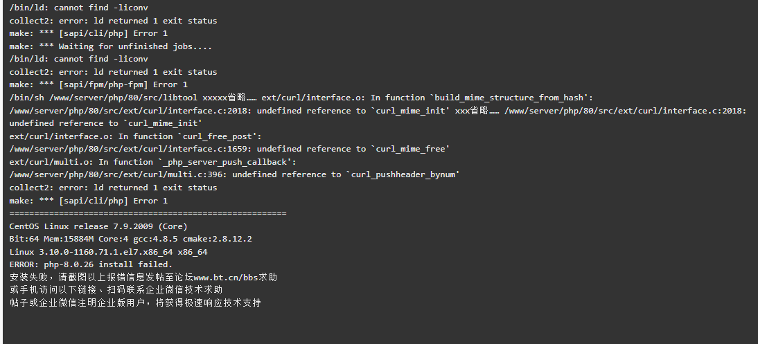Click the 'ERROR: php-8.0.26 install failed.' line
The image size is (758, 344).
[91, 264]
